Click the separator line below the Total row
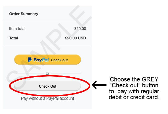Image resolution: width=168 pixels, height=114 pixels. tap(48, 47)
